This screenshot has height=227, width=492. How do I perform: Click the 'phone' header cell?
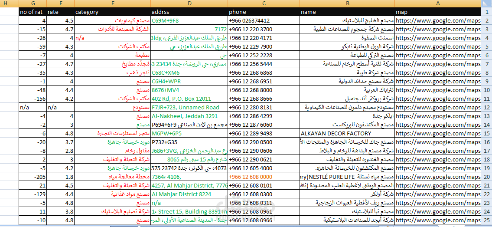click(264, 12)
